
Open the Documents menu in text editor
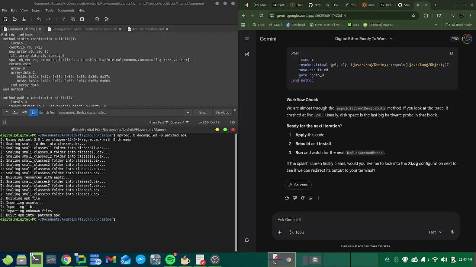pyautogui.click(x=66, y=10)
